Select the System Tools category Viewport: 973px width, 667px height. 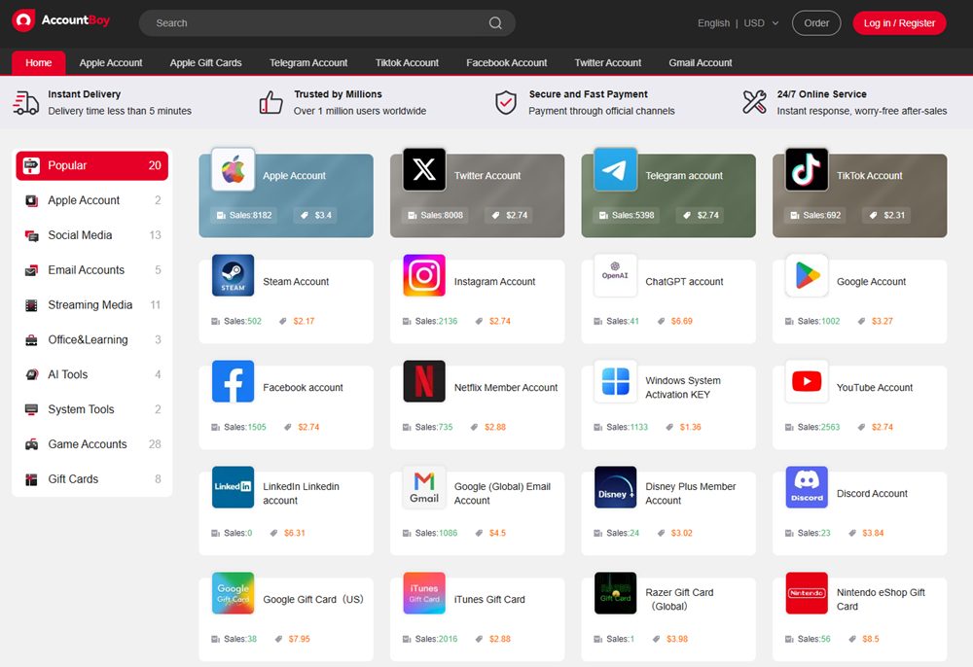click(x=91, y=409)
